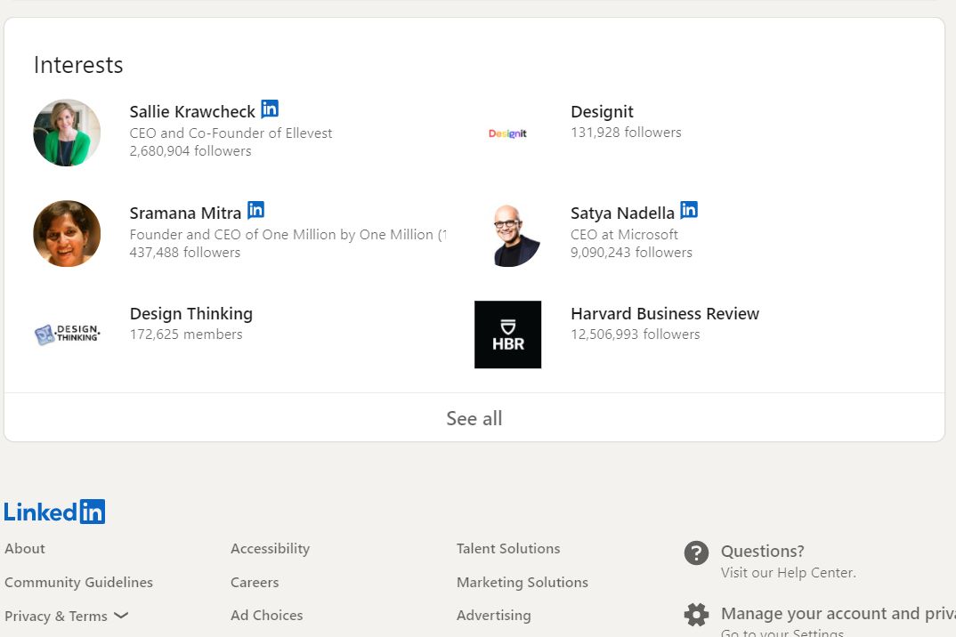Click the '2,680,904 followers' text
956x637 pixels.
190,150
